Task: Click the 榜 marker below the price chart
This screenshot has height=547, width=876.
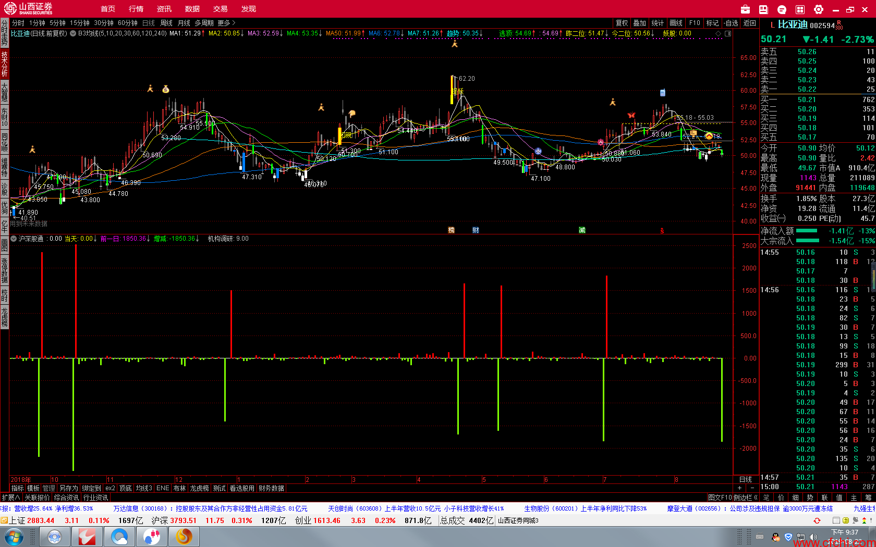Action: [x=452, y=230]
